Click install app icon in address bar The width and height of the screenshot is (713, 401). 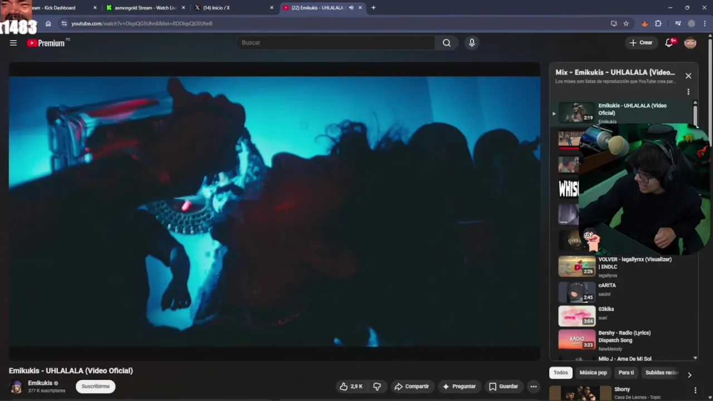pos(614,23)
